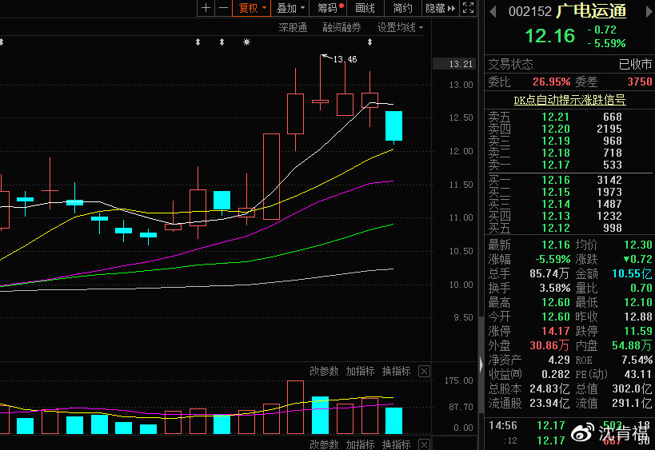Screen dimensions: 655x450
Task: Click the 14:56 trade tick row
Action: click(569, 426)
